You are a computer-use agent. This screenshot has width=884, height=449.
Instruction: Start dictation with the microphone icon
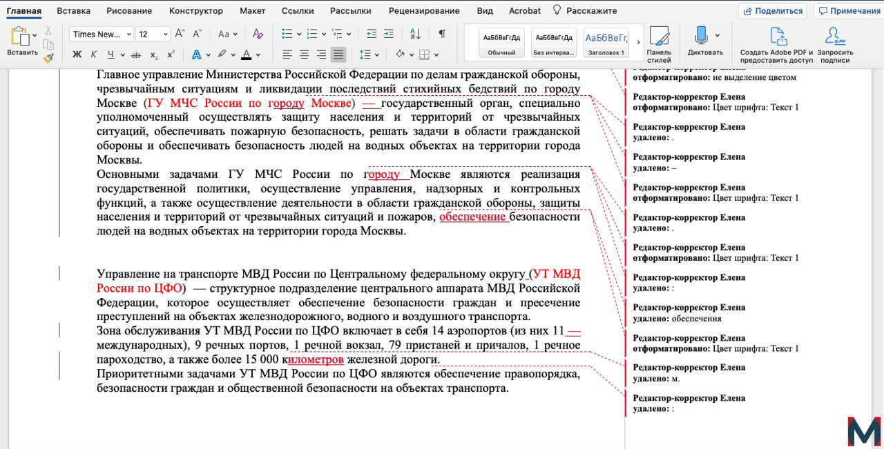[x=701, y=36]
